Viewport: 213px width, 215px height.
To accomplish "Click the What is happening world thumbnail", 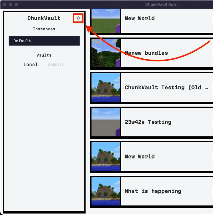I will pyautogui.click(x=105, y=191).
